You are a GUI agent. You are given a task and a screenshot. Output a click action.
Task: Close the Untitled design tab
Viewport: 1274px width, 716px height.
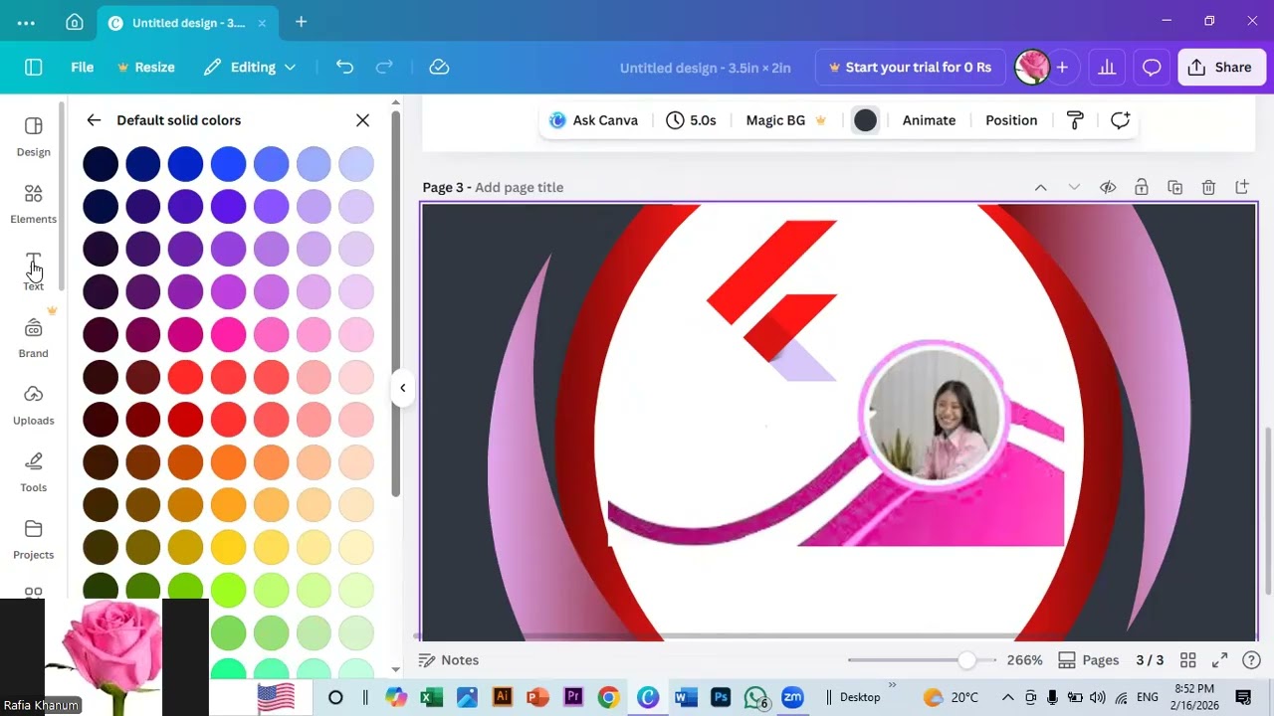pos(262,22)
